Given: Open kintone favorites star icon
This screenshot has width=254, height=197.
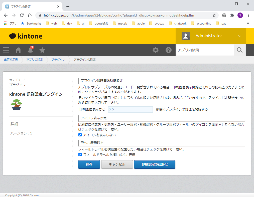Looking at the screenshot, I should coord(42,50).
